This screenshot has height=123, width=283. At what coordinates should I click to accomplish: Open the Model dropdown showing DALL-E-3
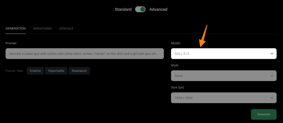pos(221,54)
